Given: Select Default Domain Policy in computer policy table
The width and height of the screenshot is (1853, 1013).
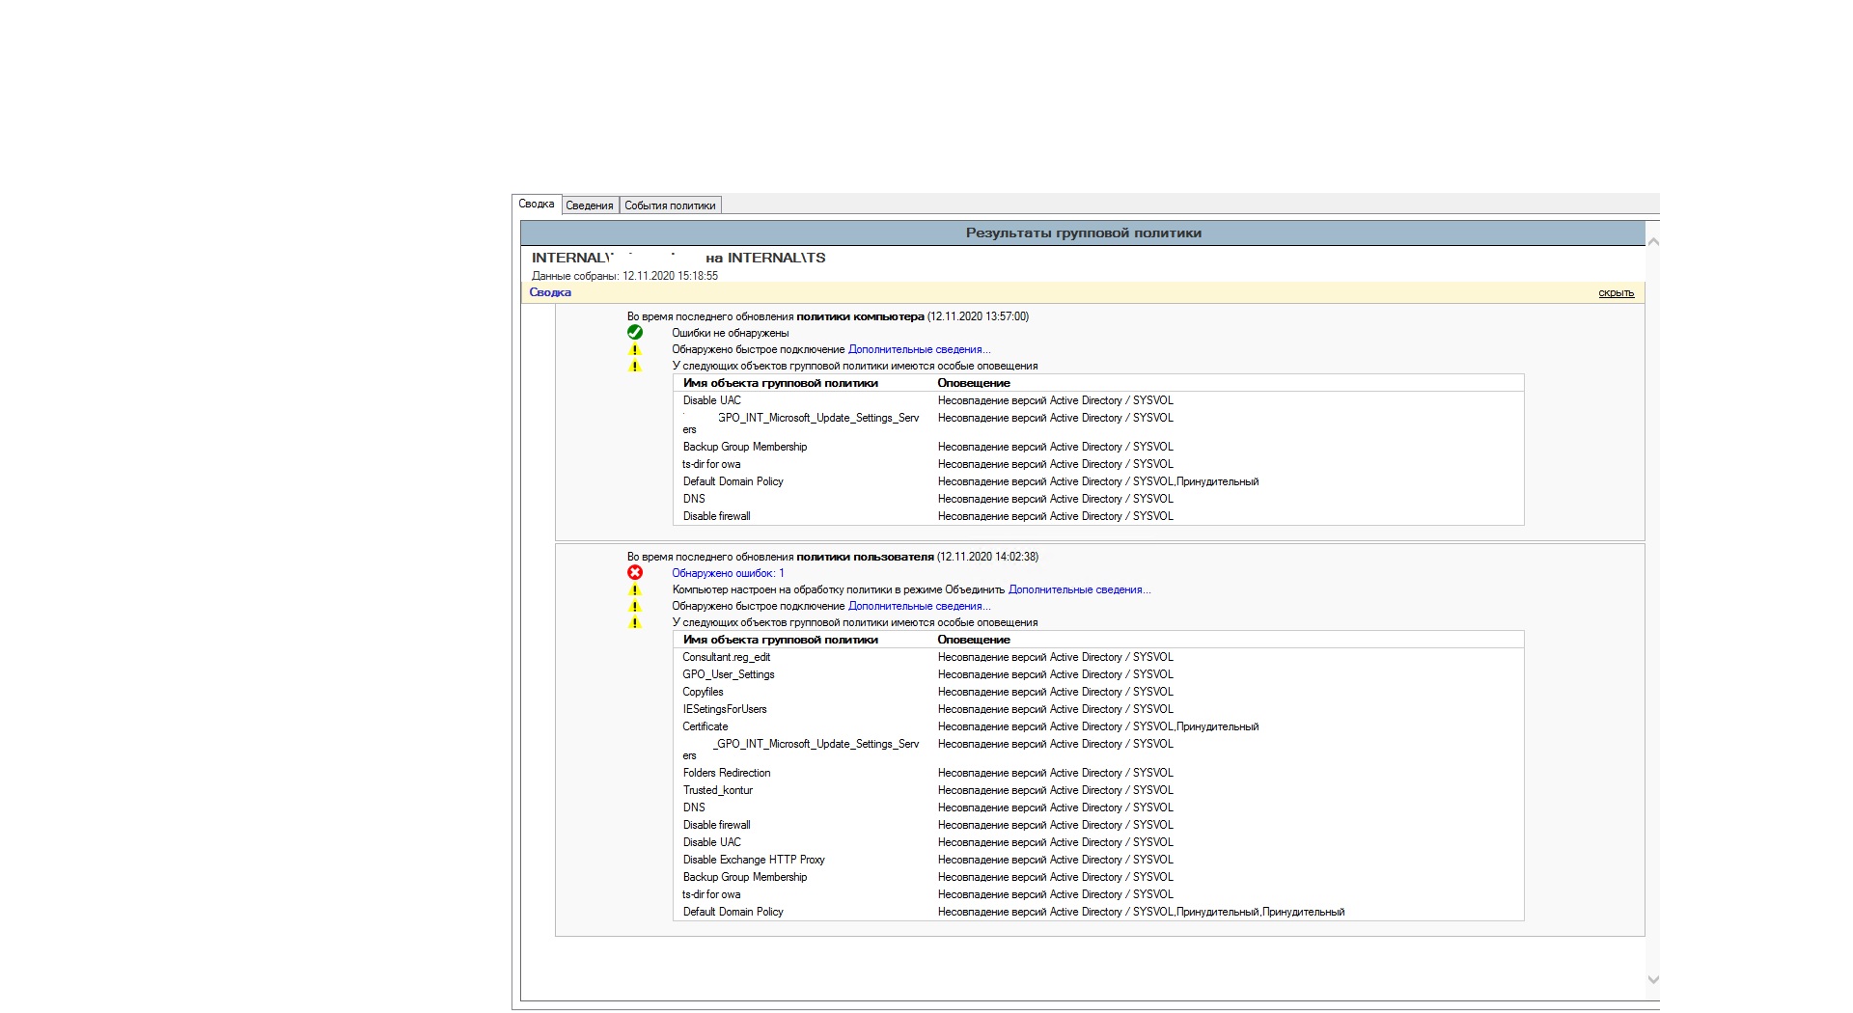Looking at the screenshot, I should coord(1098,481).
